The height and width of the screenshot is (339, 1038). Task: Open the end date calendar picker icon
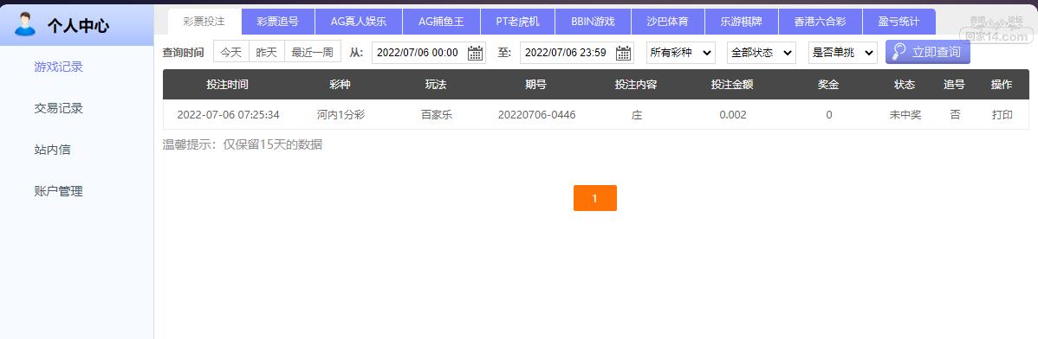click(x=623, y=53)
